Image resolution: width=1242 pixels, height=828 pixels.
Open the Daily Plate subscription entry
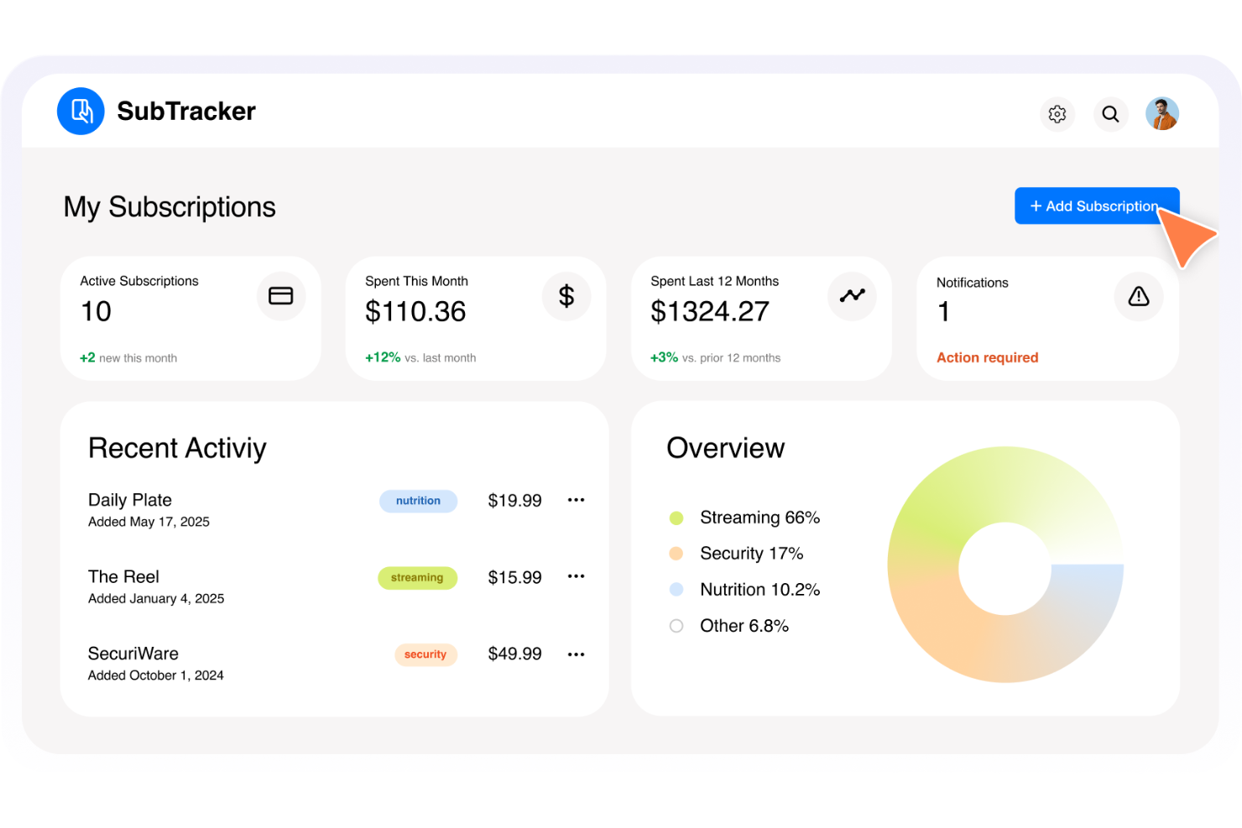pyautogui.click(x=130, y=500)
